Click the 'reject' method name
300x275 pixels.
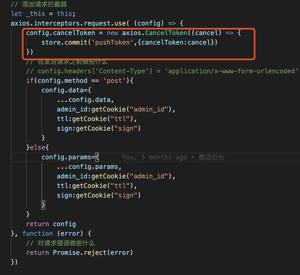95,252
